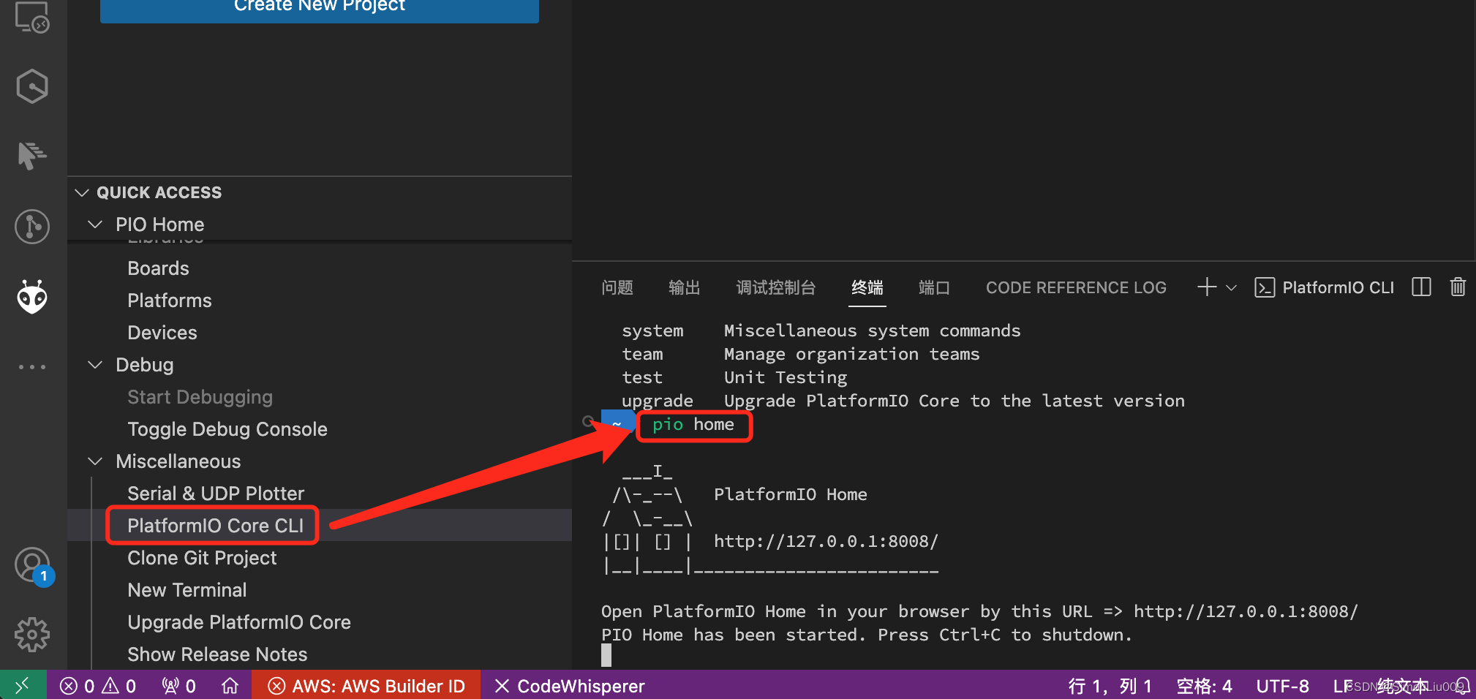Screen dimensions: 1476x699
Task: Open the terminal launch profile dropdown chevron
Action: tap(1232, 287)
